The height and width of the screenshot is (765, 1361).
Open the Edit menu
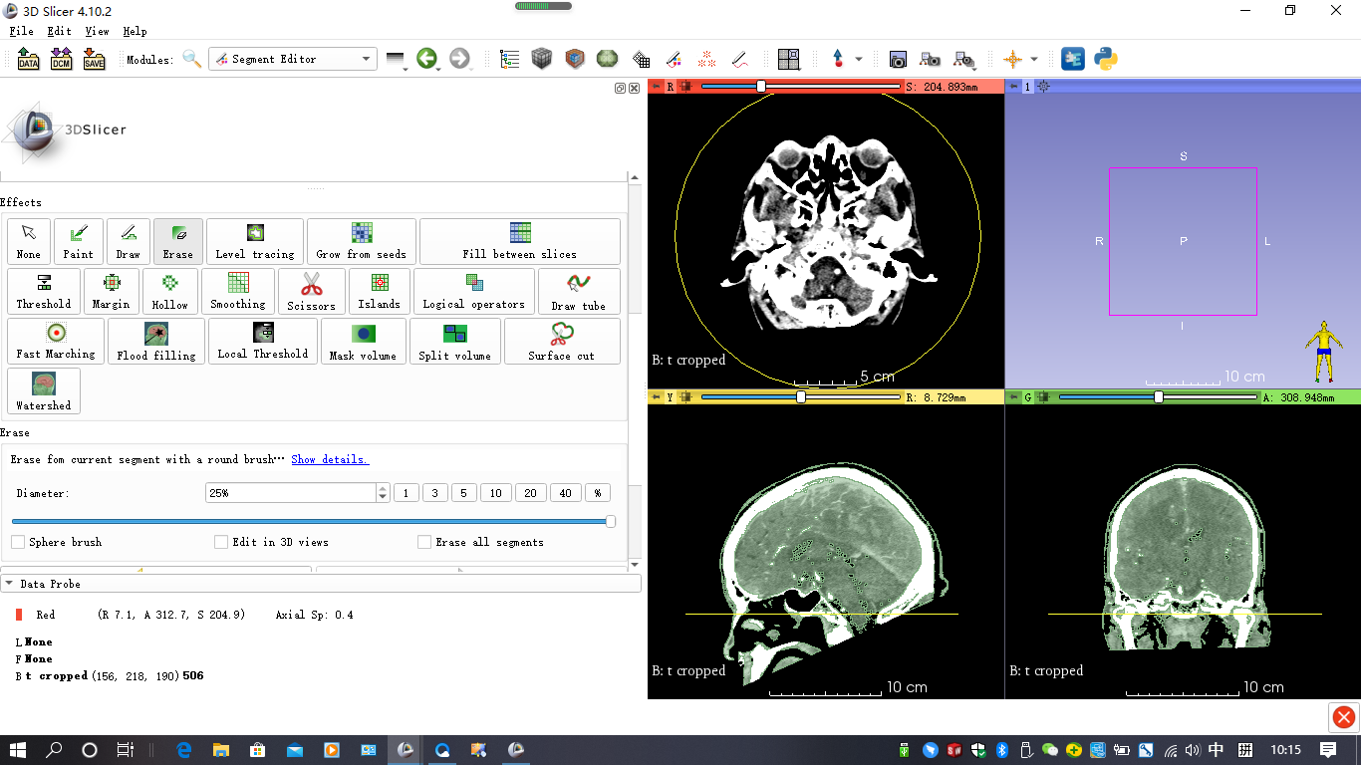[59, 32]
